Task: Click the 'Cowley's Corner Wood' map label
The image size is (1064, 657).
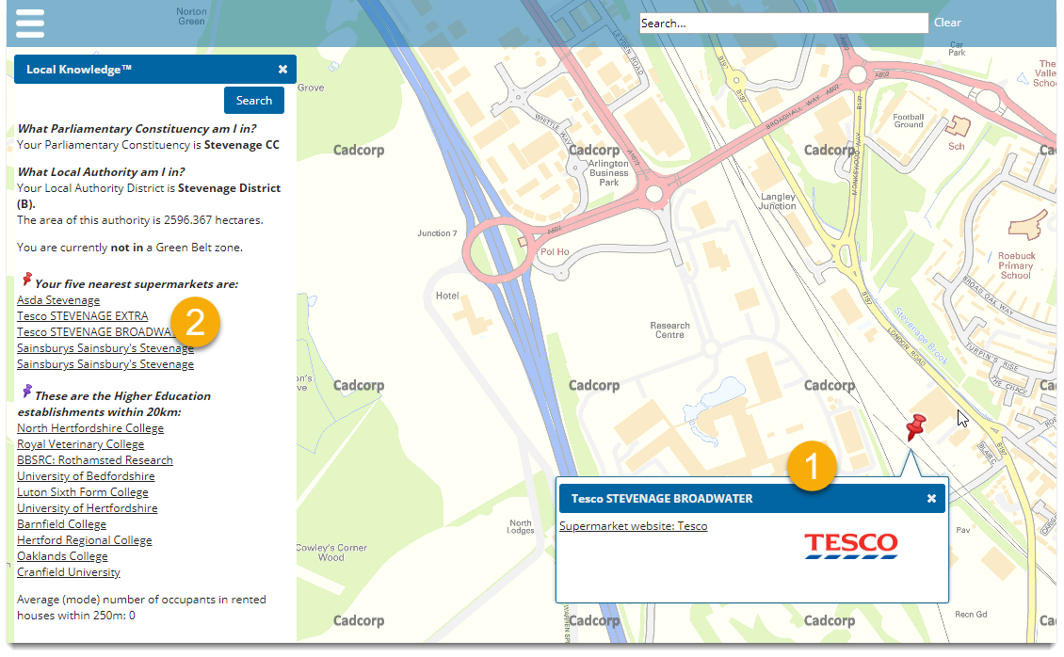Action: [x=331, y=553]
